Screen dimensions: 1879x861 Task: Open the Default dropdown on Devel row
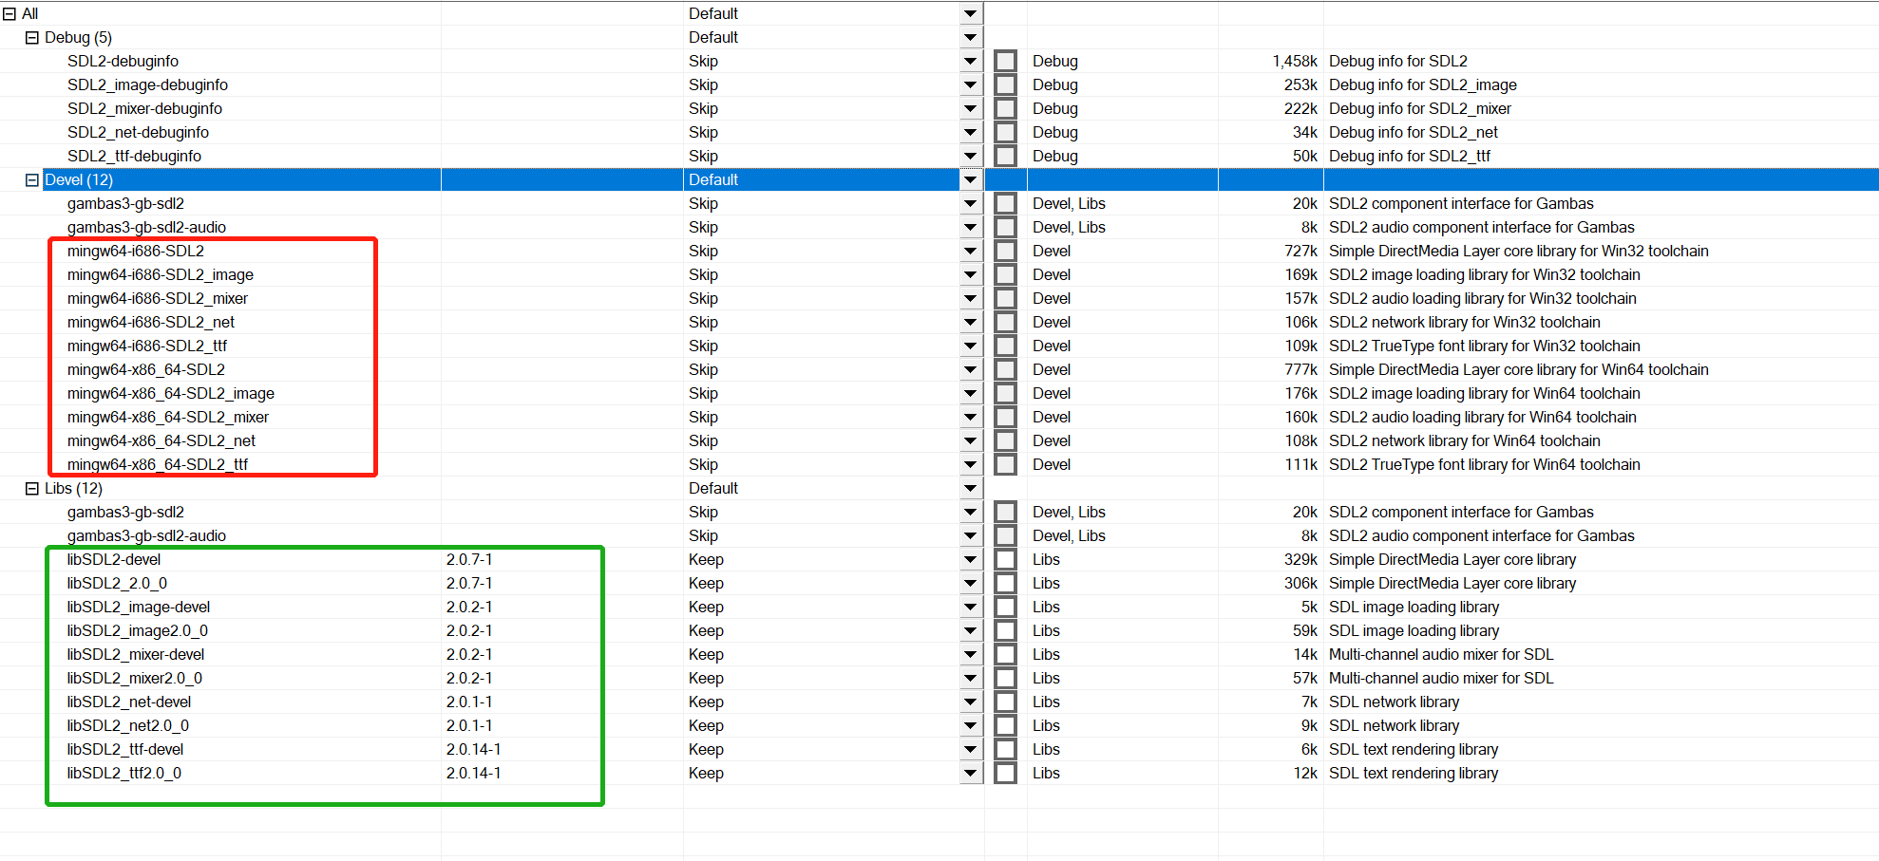[970, 180]
